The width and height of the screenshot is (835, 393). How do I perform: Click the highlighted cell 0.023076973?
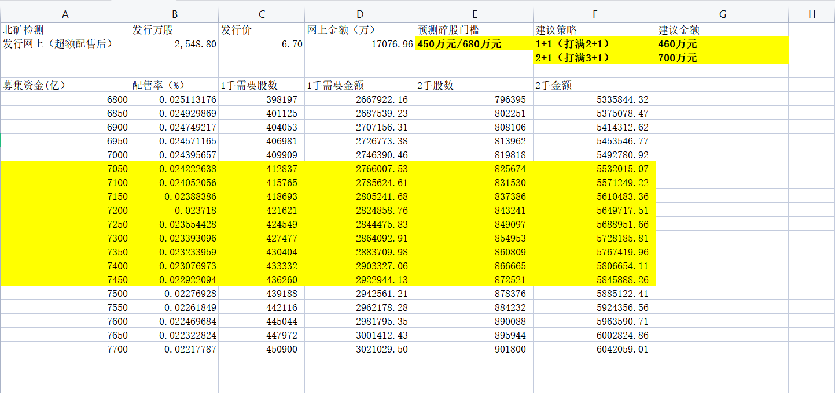[174, 266]
